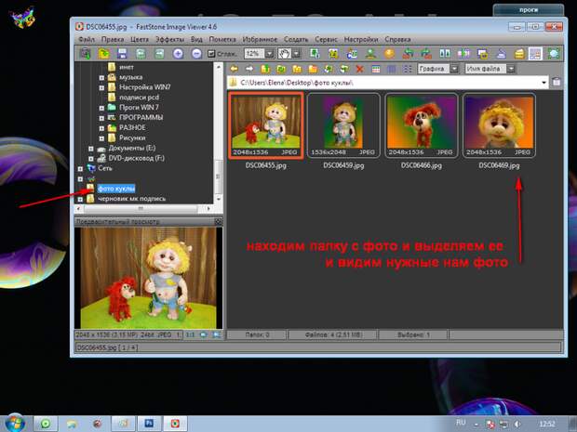Select the фото куклы folder in tree
The image size is (577, 432).
coord(116,189)
